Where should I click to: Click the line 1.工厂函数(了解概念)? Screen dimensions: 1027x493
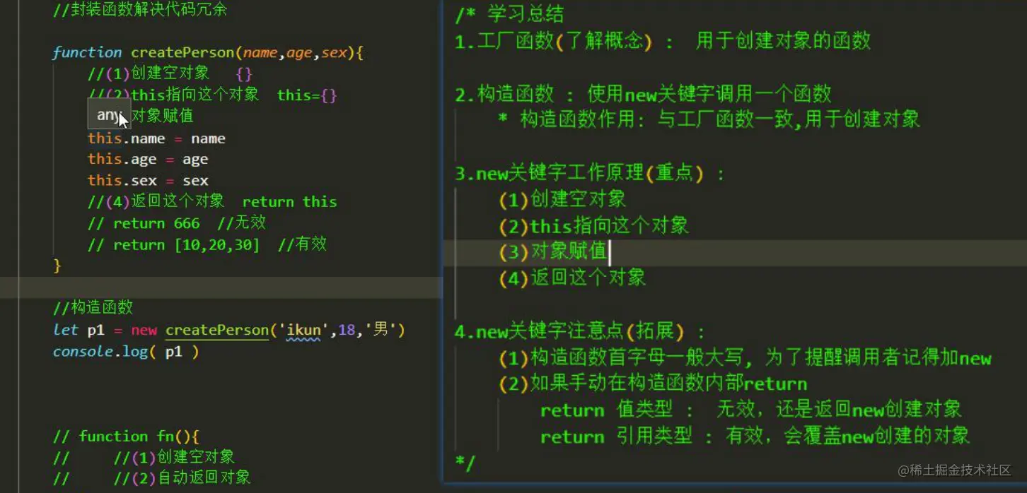[x=663, y=41]
